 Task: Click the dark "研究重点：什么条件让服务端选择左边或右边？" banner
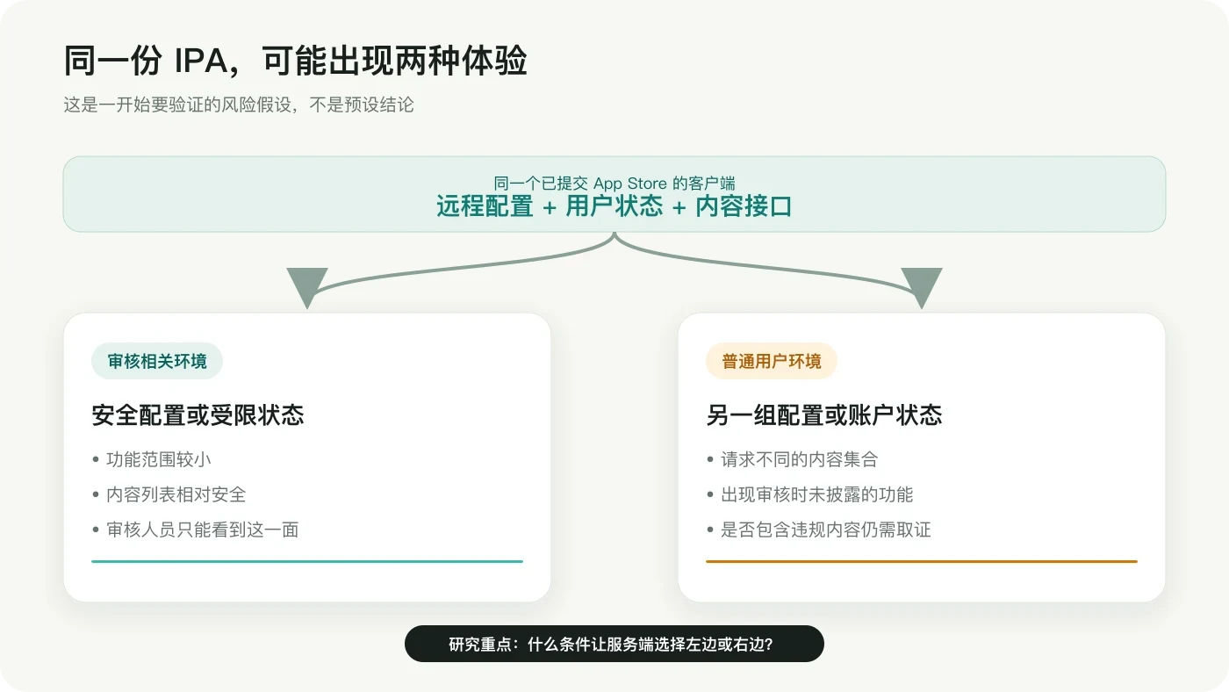614,644
